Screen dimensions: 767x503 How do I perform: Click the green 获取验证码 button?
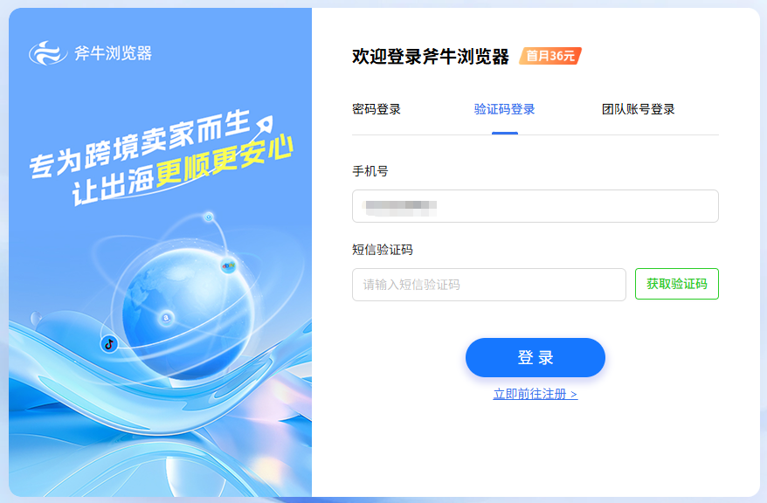pyautogui.click(x=676, y=284)
